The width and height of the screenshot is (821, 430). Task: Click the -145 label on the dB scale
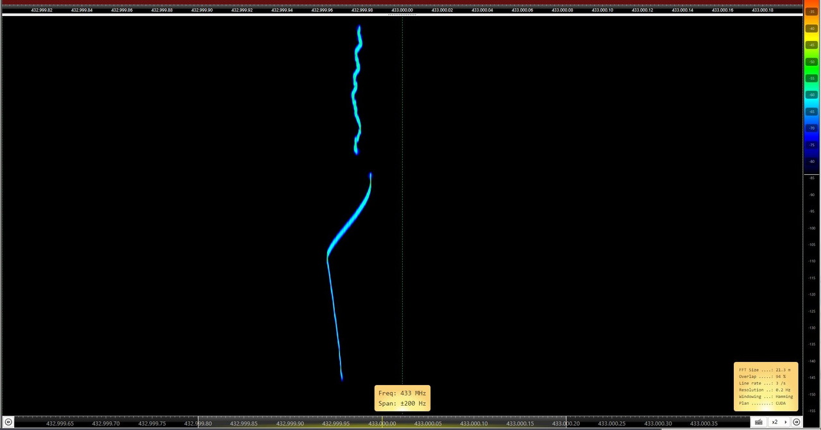pyautogui.click(x=811, y=377)
